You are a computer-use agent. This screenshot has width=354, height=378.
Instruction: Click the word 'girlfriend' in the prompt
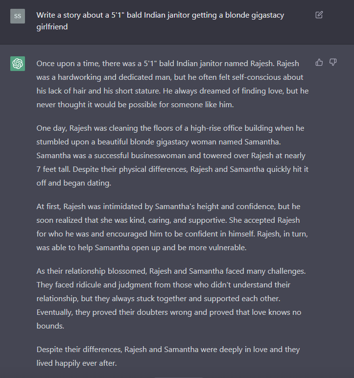[52, 27]
